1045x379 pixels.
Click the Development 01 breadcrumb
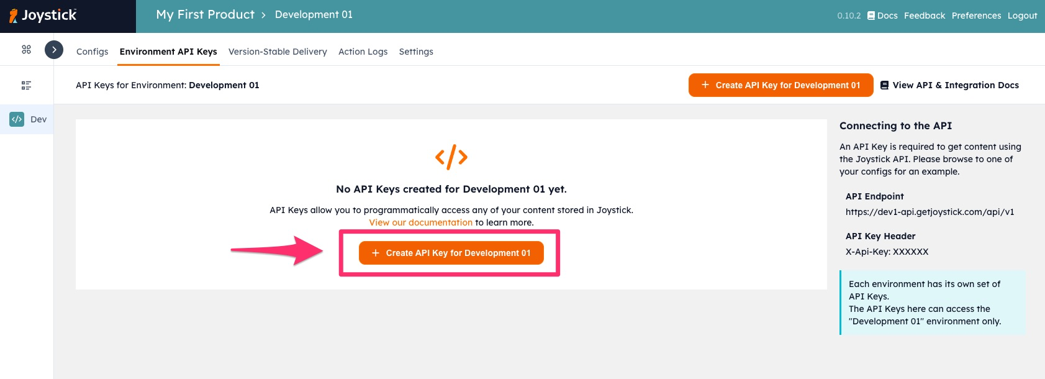[x=314, y=14]
